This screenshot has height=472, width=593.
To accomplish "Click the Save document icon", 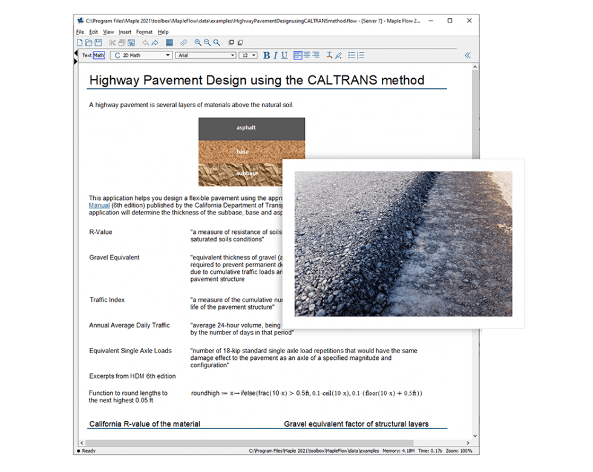I will (x=98, y=43).
